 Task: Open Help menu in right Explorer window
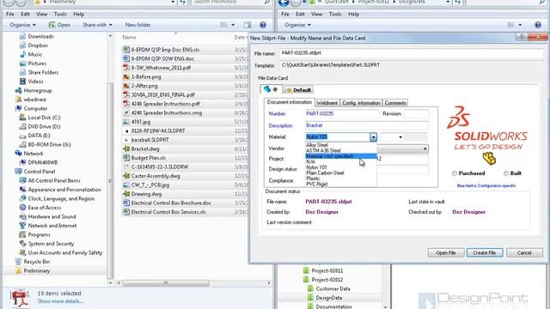[353, 15]
